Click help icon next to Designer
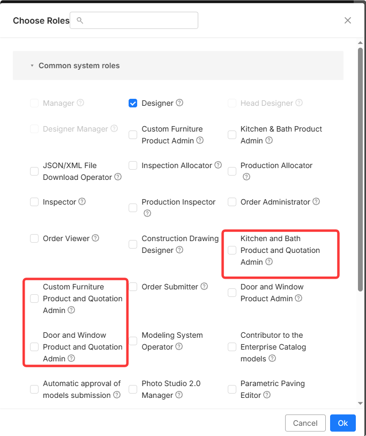366x436 pixels. click(180, 103)
